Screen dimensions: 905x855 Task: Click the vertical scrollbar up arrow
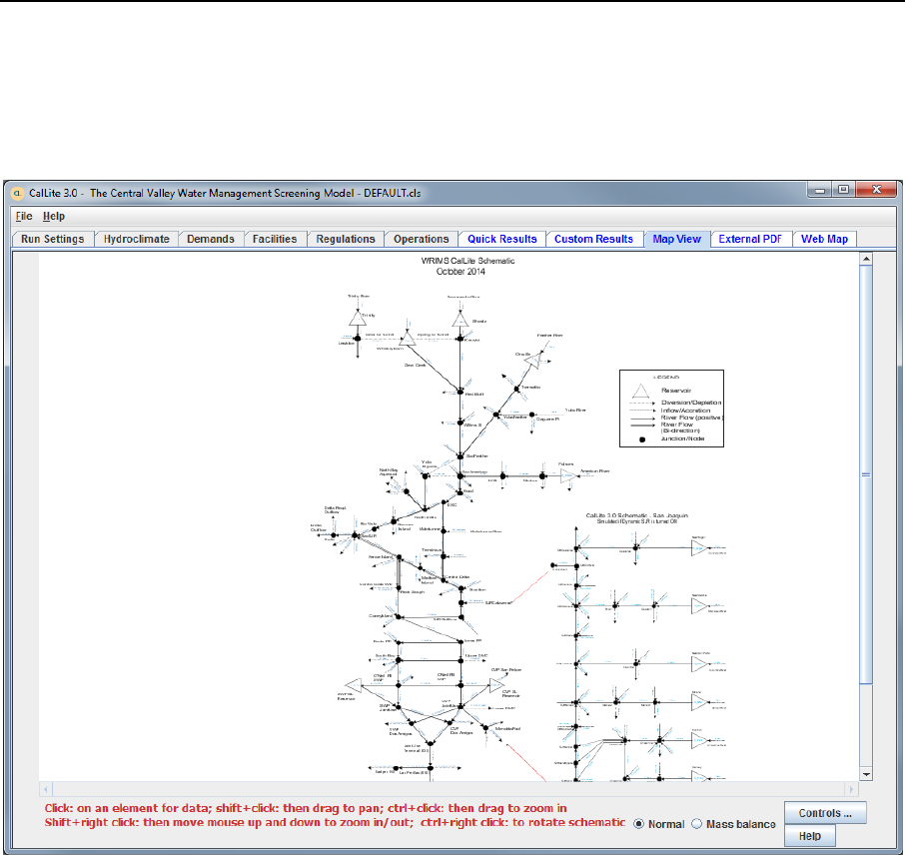866,260
